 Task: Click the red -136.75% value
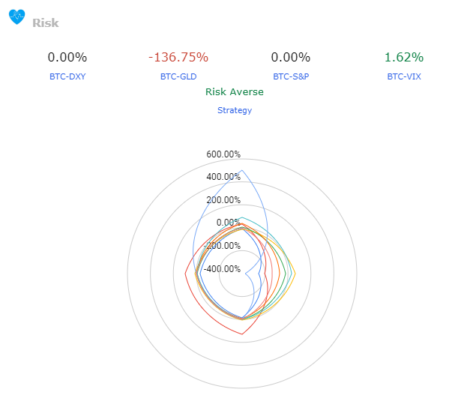[178, 58]
